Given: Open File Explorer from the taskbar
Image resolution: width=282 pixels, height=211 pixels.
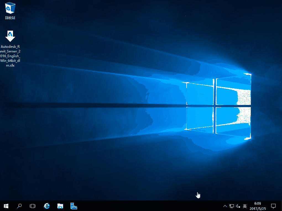Looking at the screenshot, I should 60,206.
